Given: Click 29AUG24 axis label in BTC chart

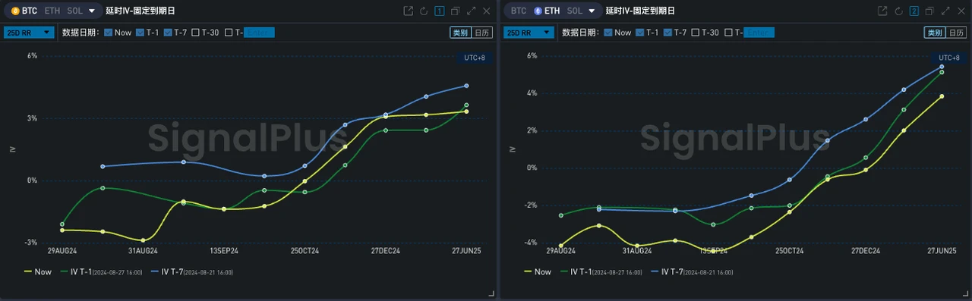Looking at the screenshot, I should coord(62,250).
